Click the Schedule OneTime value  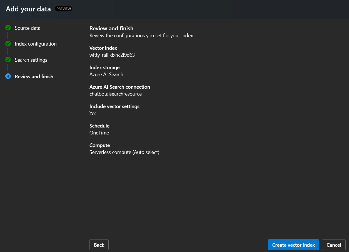[x=99, y=133]
